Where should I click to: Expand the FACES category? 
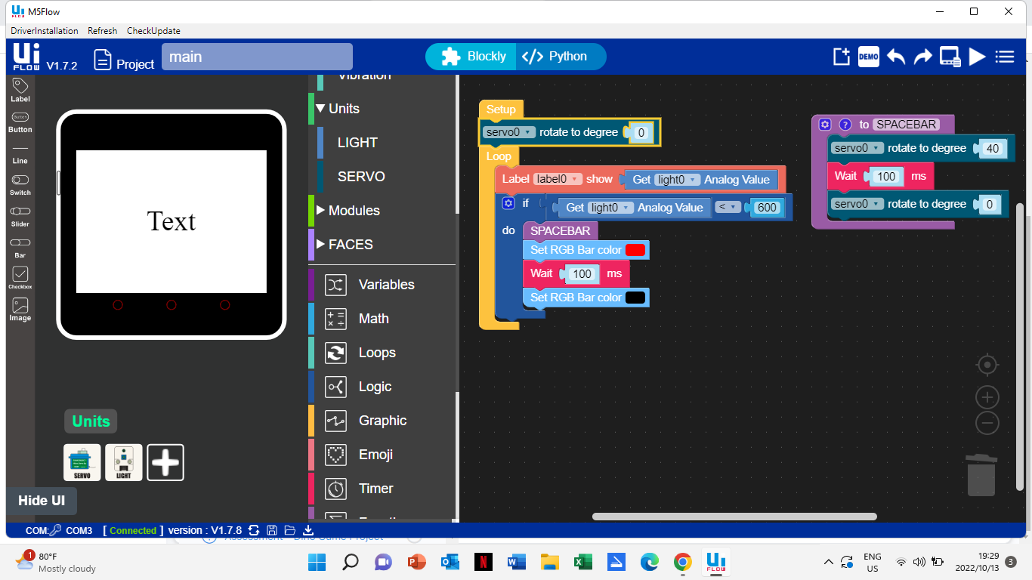pyautogui.click(x=350, y=245)
